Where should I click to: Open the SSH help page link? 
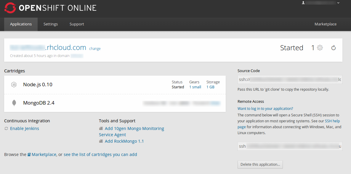[289, 124]
